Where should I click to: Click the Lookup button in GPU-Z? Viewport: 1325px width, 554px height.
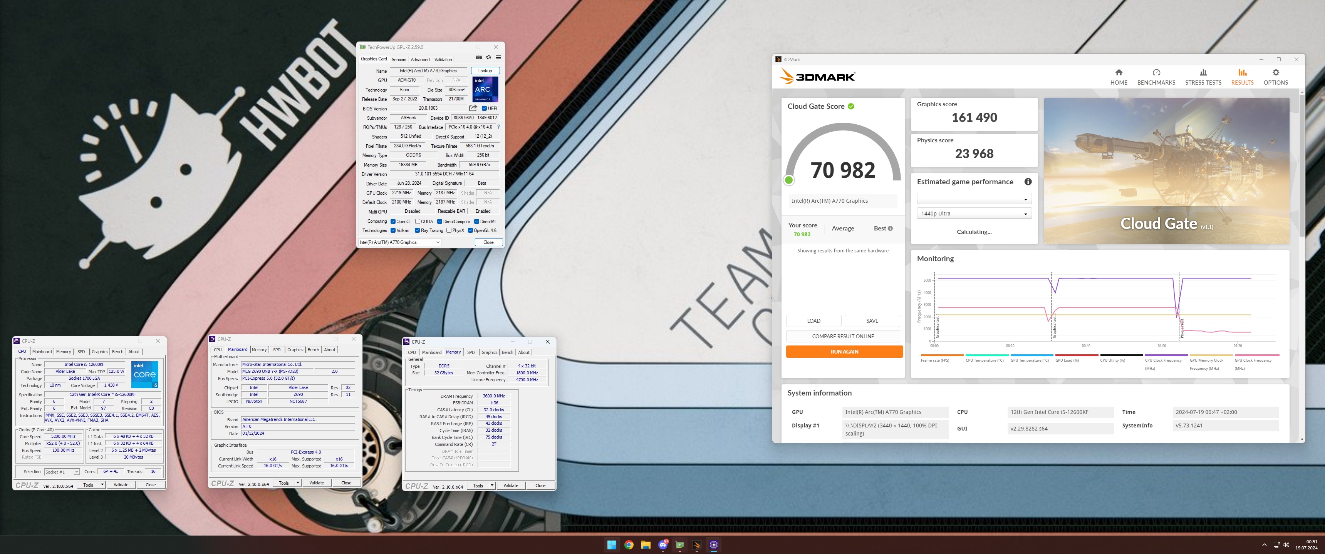coord(485,71)
